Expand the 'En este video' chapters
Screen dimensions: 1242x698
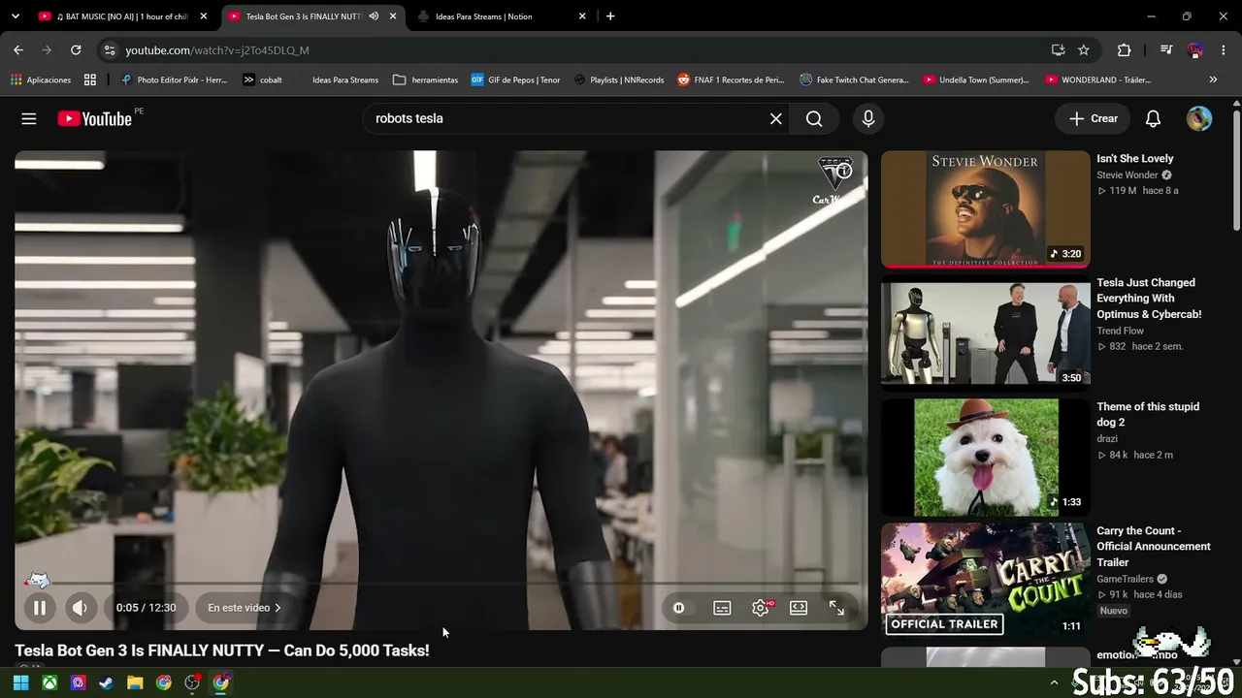(245, 608)
